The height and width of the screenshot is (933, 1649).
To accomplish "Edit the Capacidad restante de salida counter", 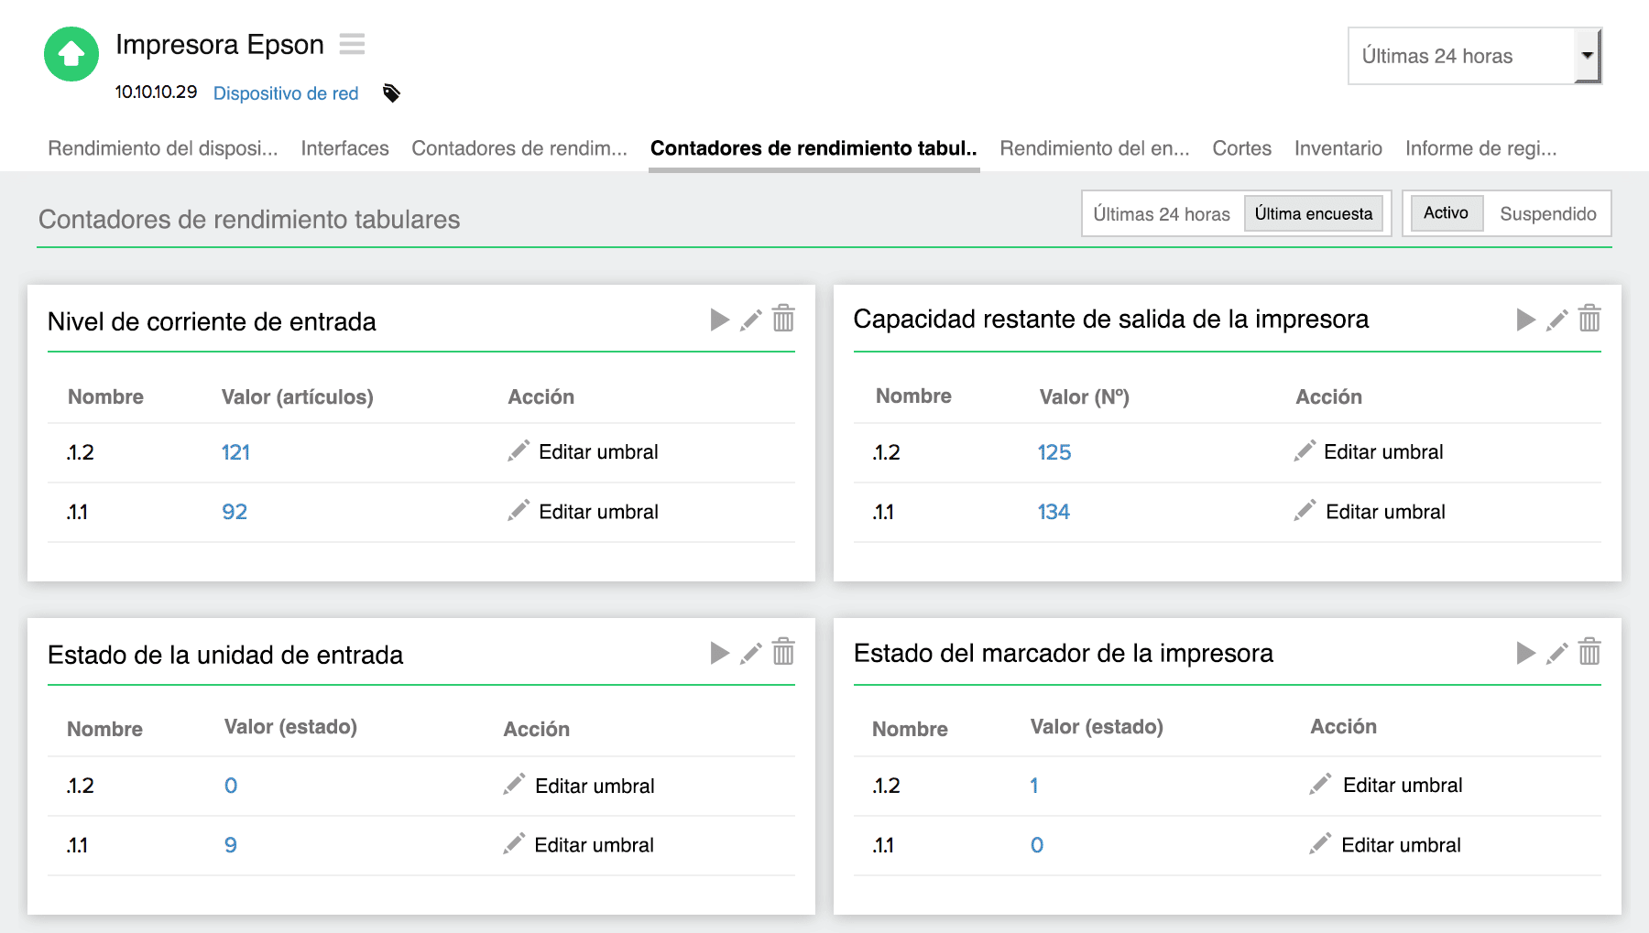I will point(1557,320).
